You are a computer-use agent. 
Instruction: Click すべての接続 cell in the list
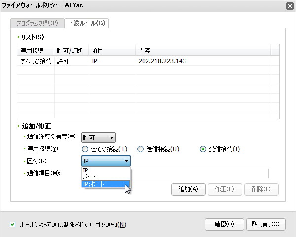click(36, 61)
